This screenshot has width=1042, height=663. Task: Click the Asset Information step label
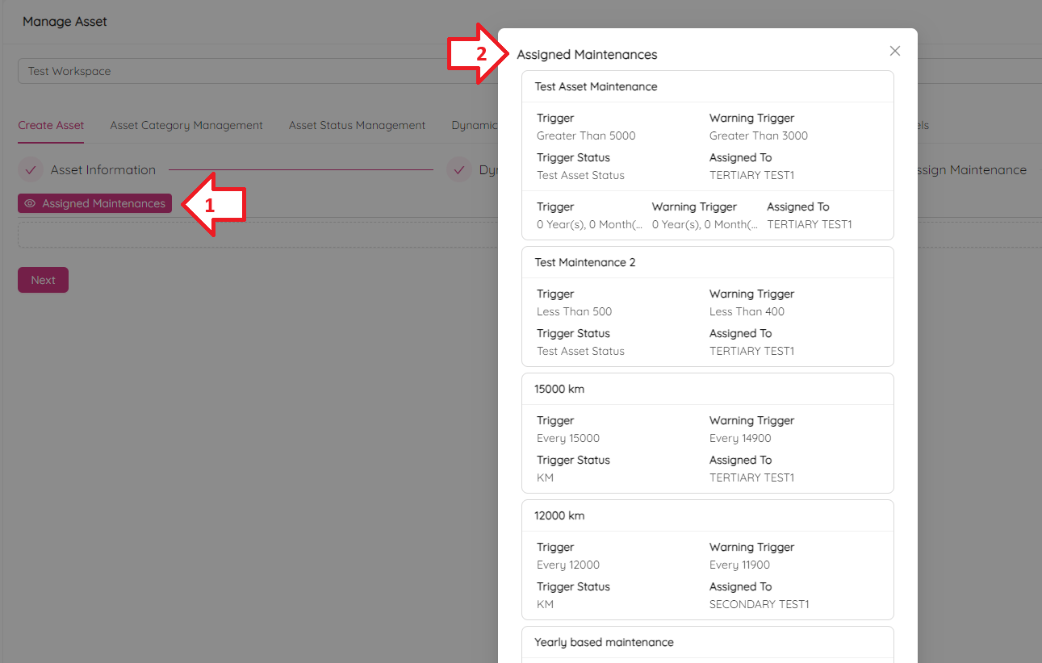[103, 170]
